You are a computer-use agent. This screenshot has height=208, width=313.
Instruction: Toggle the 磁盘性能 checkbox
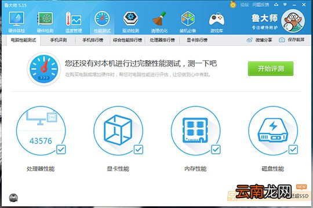click(x=293, y=150)
